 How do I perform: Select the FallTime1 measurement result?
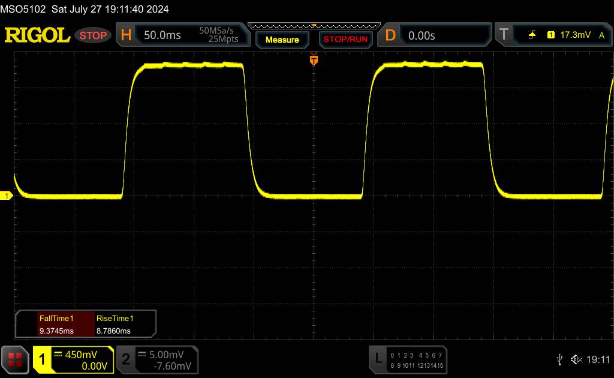click(55, 324)
